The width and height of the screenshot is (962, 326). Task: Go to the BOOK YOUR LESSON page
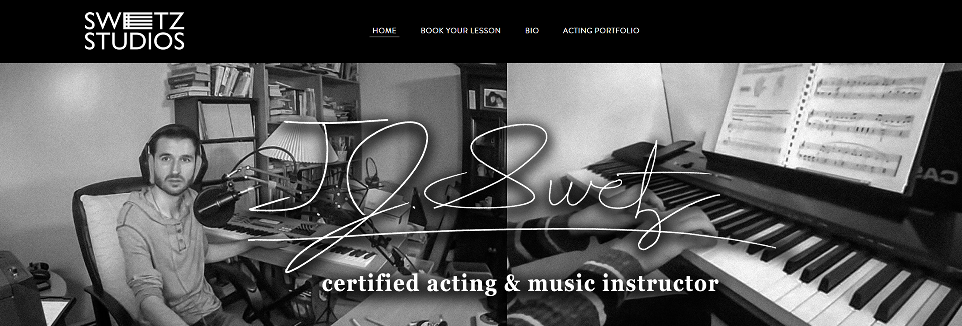tap(460, 30)
